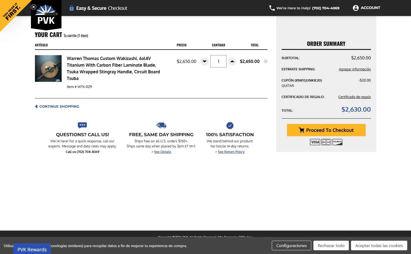Viewport: 411px width, 254px height.
Task: Click the shopping cart icon on checkout button
Action: (x=301, y=130)
